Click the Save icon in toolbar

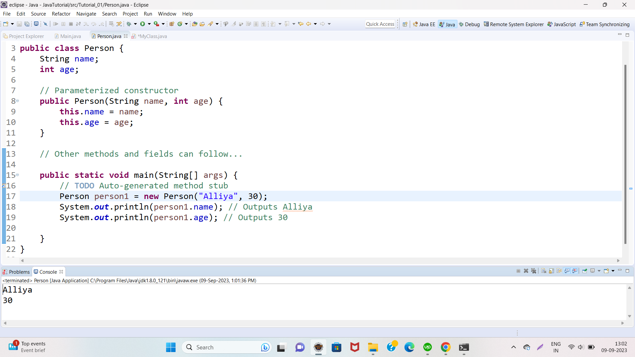pos(19,24)
